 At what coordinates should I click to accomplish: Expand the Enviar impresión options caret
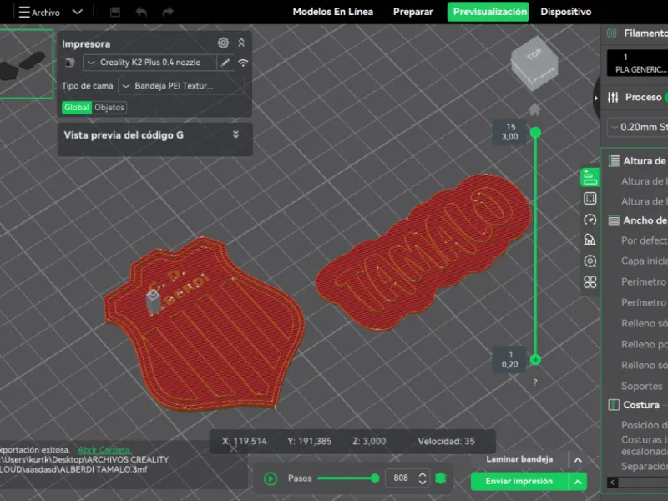coord(578,482)
